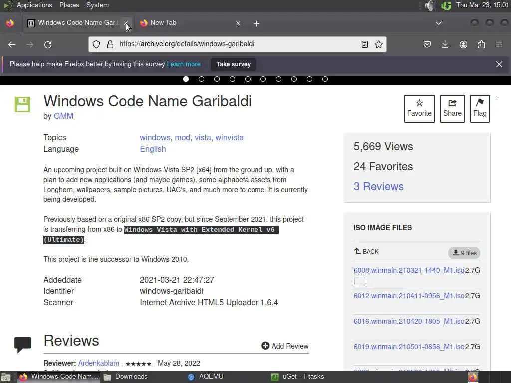Open the Extensions puzzle icon

point(482,44)
